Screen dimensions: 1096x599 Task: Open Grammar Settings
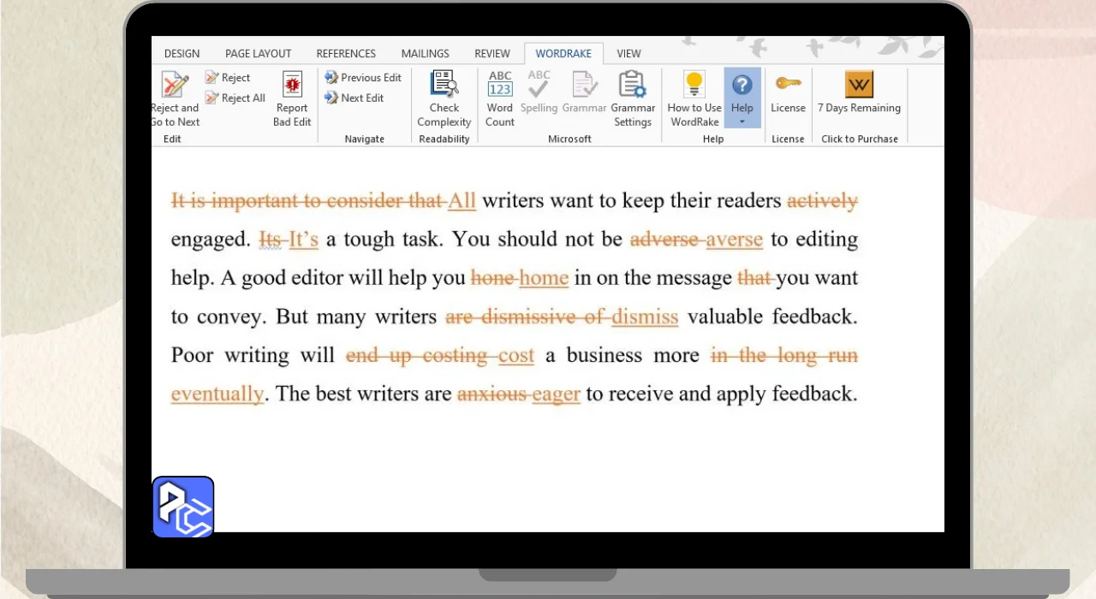pos(633,86)
